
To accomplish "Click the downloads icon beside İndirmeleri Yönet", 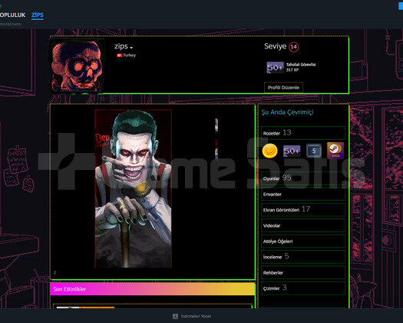I will [x=175, y=316].
